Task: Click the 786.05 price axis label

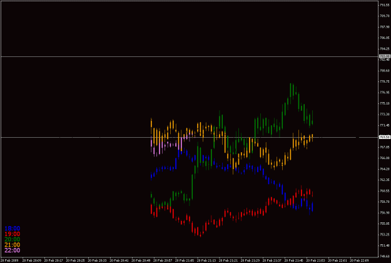Action: (x=385, y=38)
